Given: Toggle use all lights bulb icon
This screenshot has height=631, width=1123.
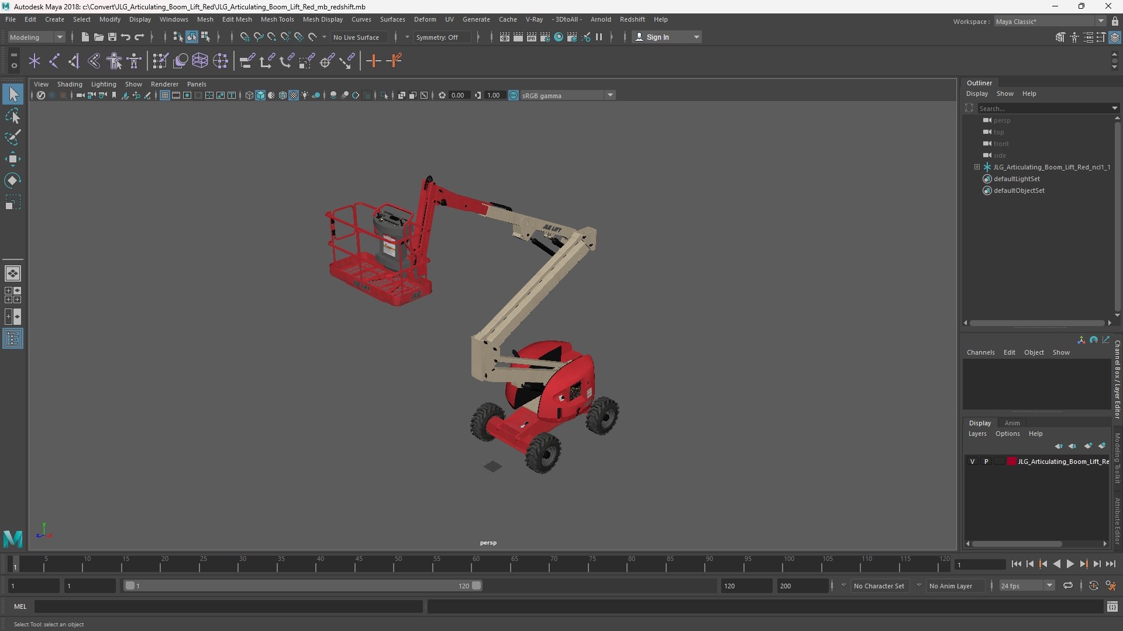Looking at the screenshot, I should pos(305,95).
